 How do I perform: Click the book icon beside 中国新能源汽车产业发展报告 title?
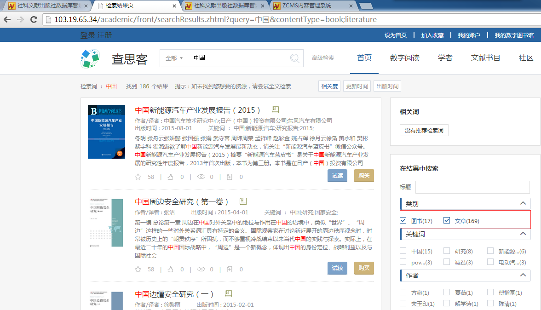pos(275,110)
